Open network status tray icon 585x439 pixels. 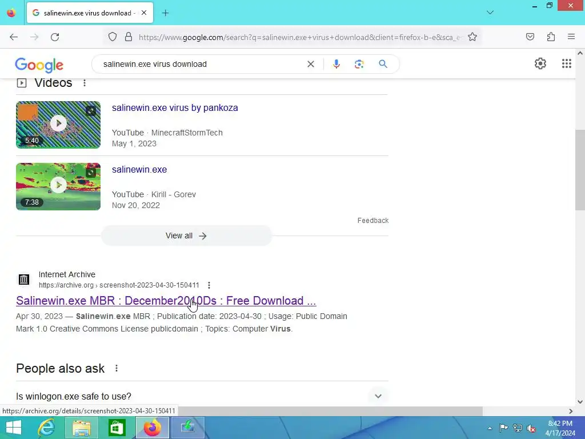[x=518, y=428]
